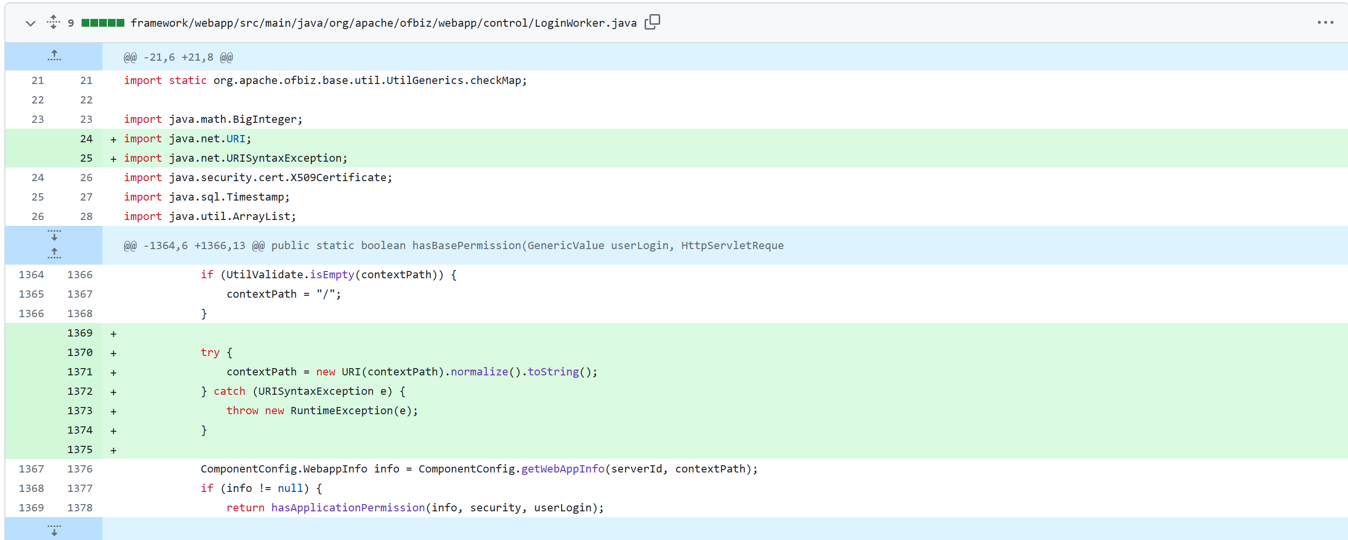The height and width of the screenshot is (540, 1348).
Task: Click the URISyntaxException import line
Action: (236, 158)
